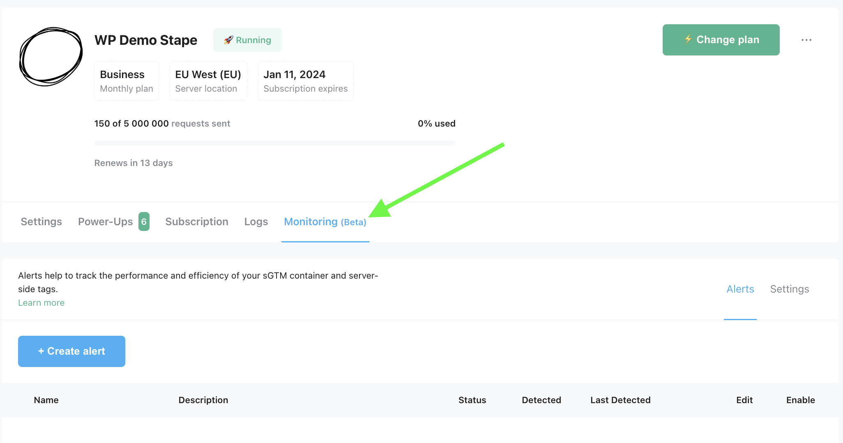Screen dimensions: 843x443
Task: Click the EU West server location card
Action: tap(208, 81)
